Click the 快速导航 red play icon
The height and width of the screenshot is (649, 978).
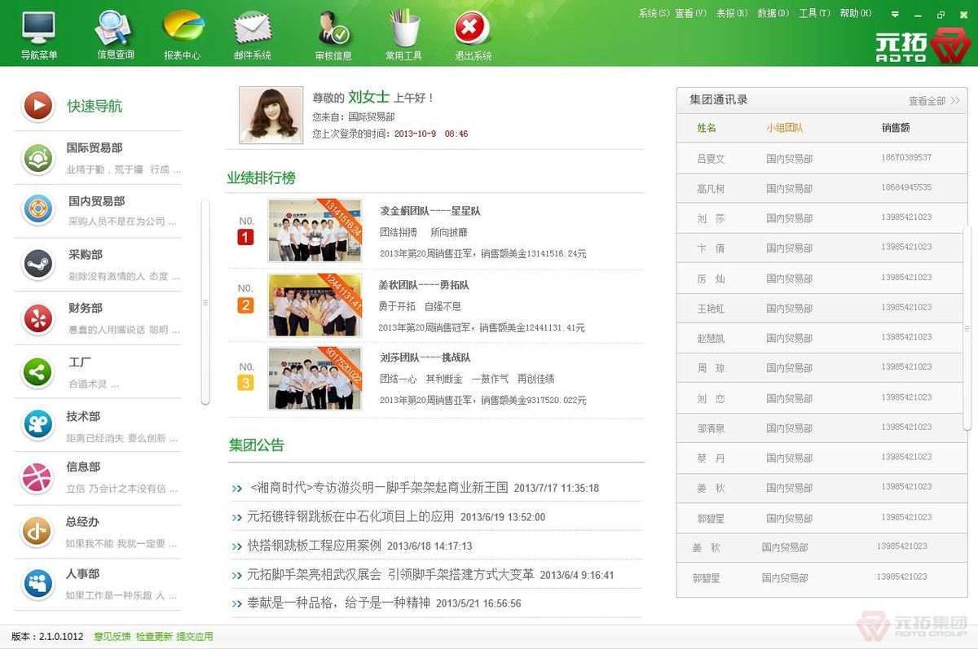click(37, 106)
